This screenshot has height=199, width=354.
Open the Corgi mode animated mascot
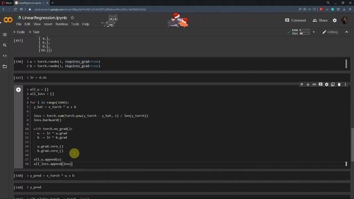pos(178,20)
